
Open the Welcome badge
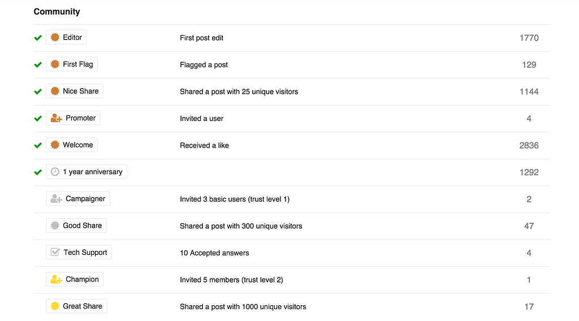(72, 145)
